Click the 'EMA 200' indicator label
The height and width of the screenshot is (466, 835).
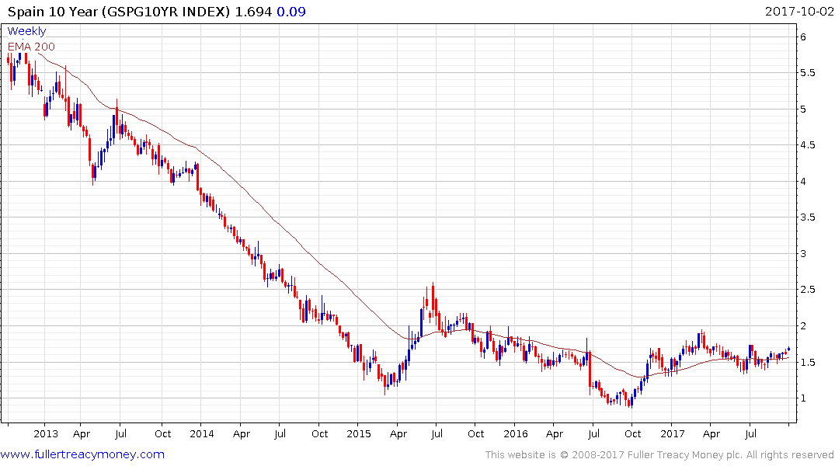[x=31, y=47]
